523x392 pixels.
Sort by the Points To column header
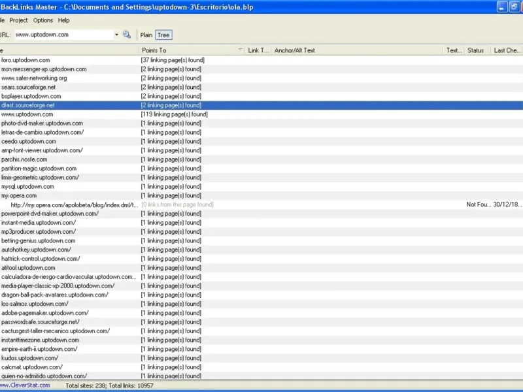tap(192, 50)
